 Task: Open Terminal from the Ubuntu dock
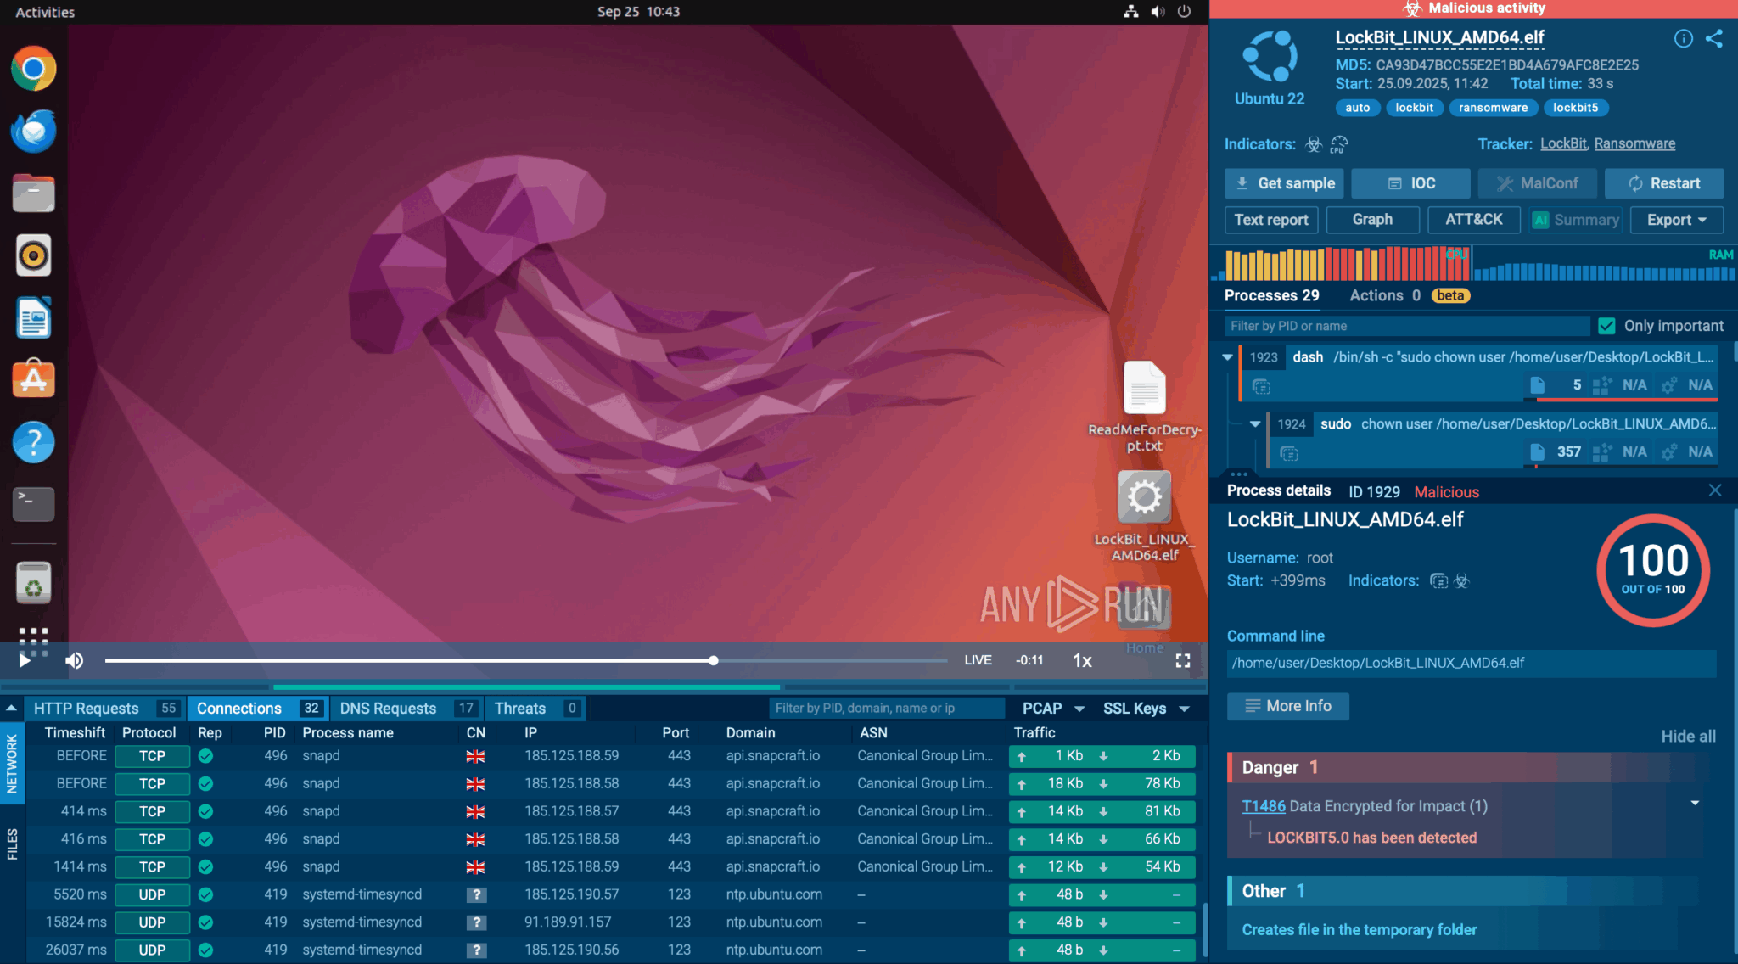pos(34,503)
